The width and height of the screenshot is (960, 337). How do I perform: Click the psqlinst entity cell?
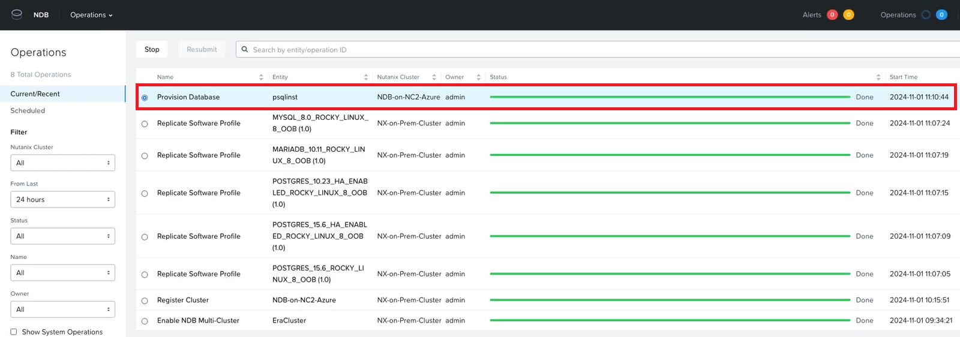pos(285,97)
